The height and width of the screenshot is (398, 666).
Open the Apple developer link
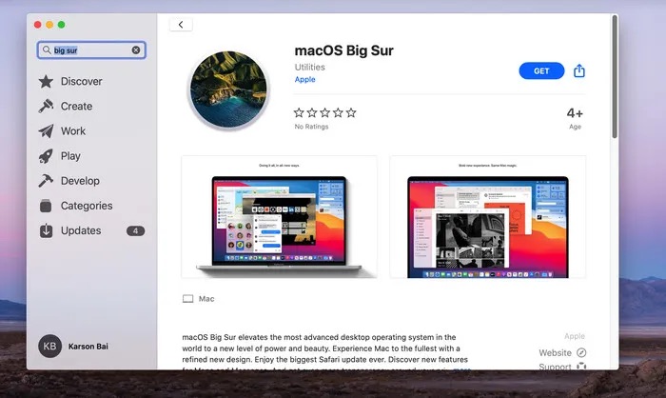point(304,80)
